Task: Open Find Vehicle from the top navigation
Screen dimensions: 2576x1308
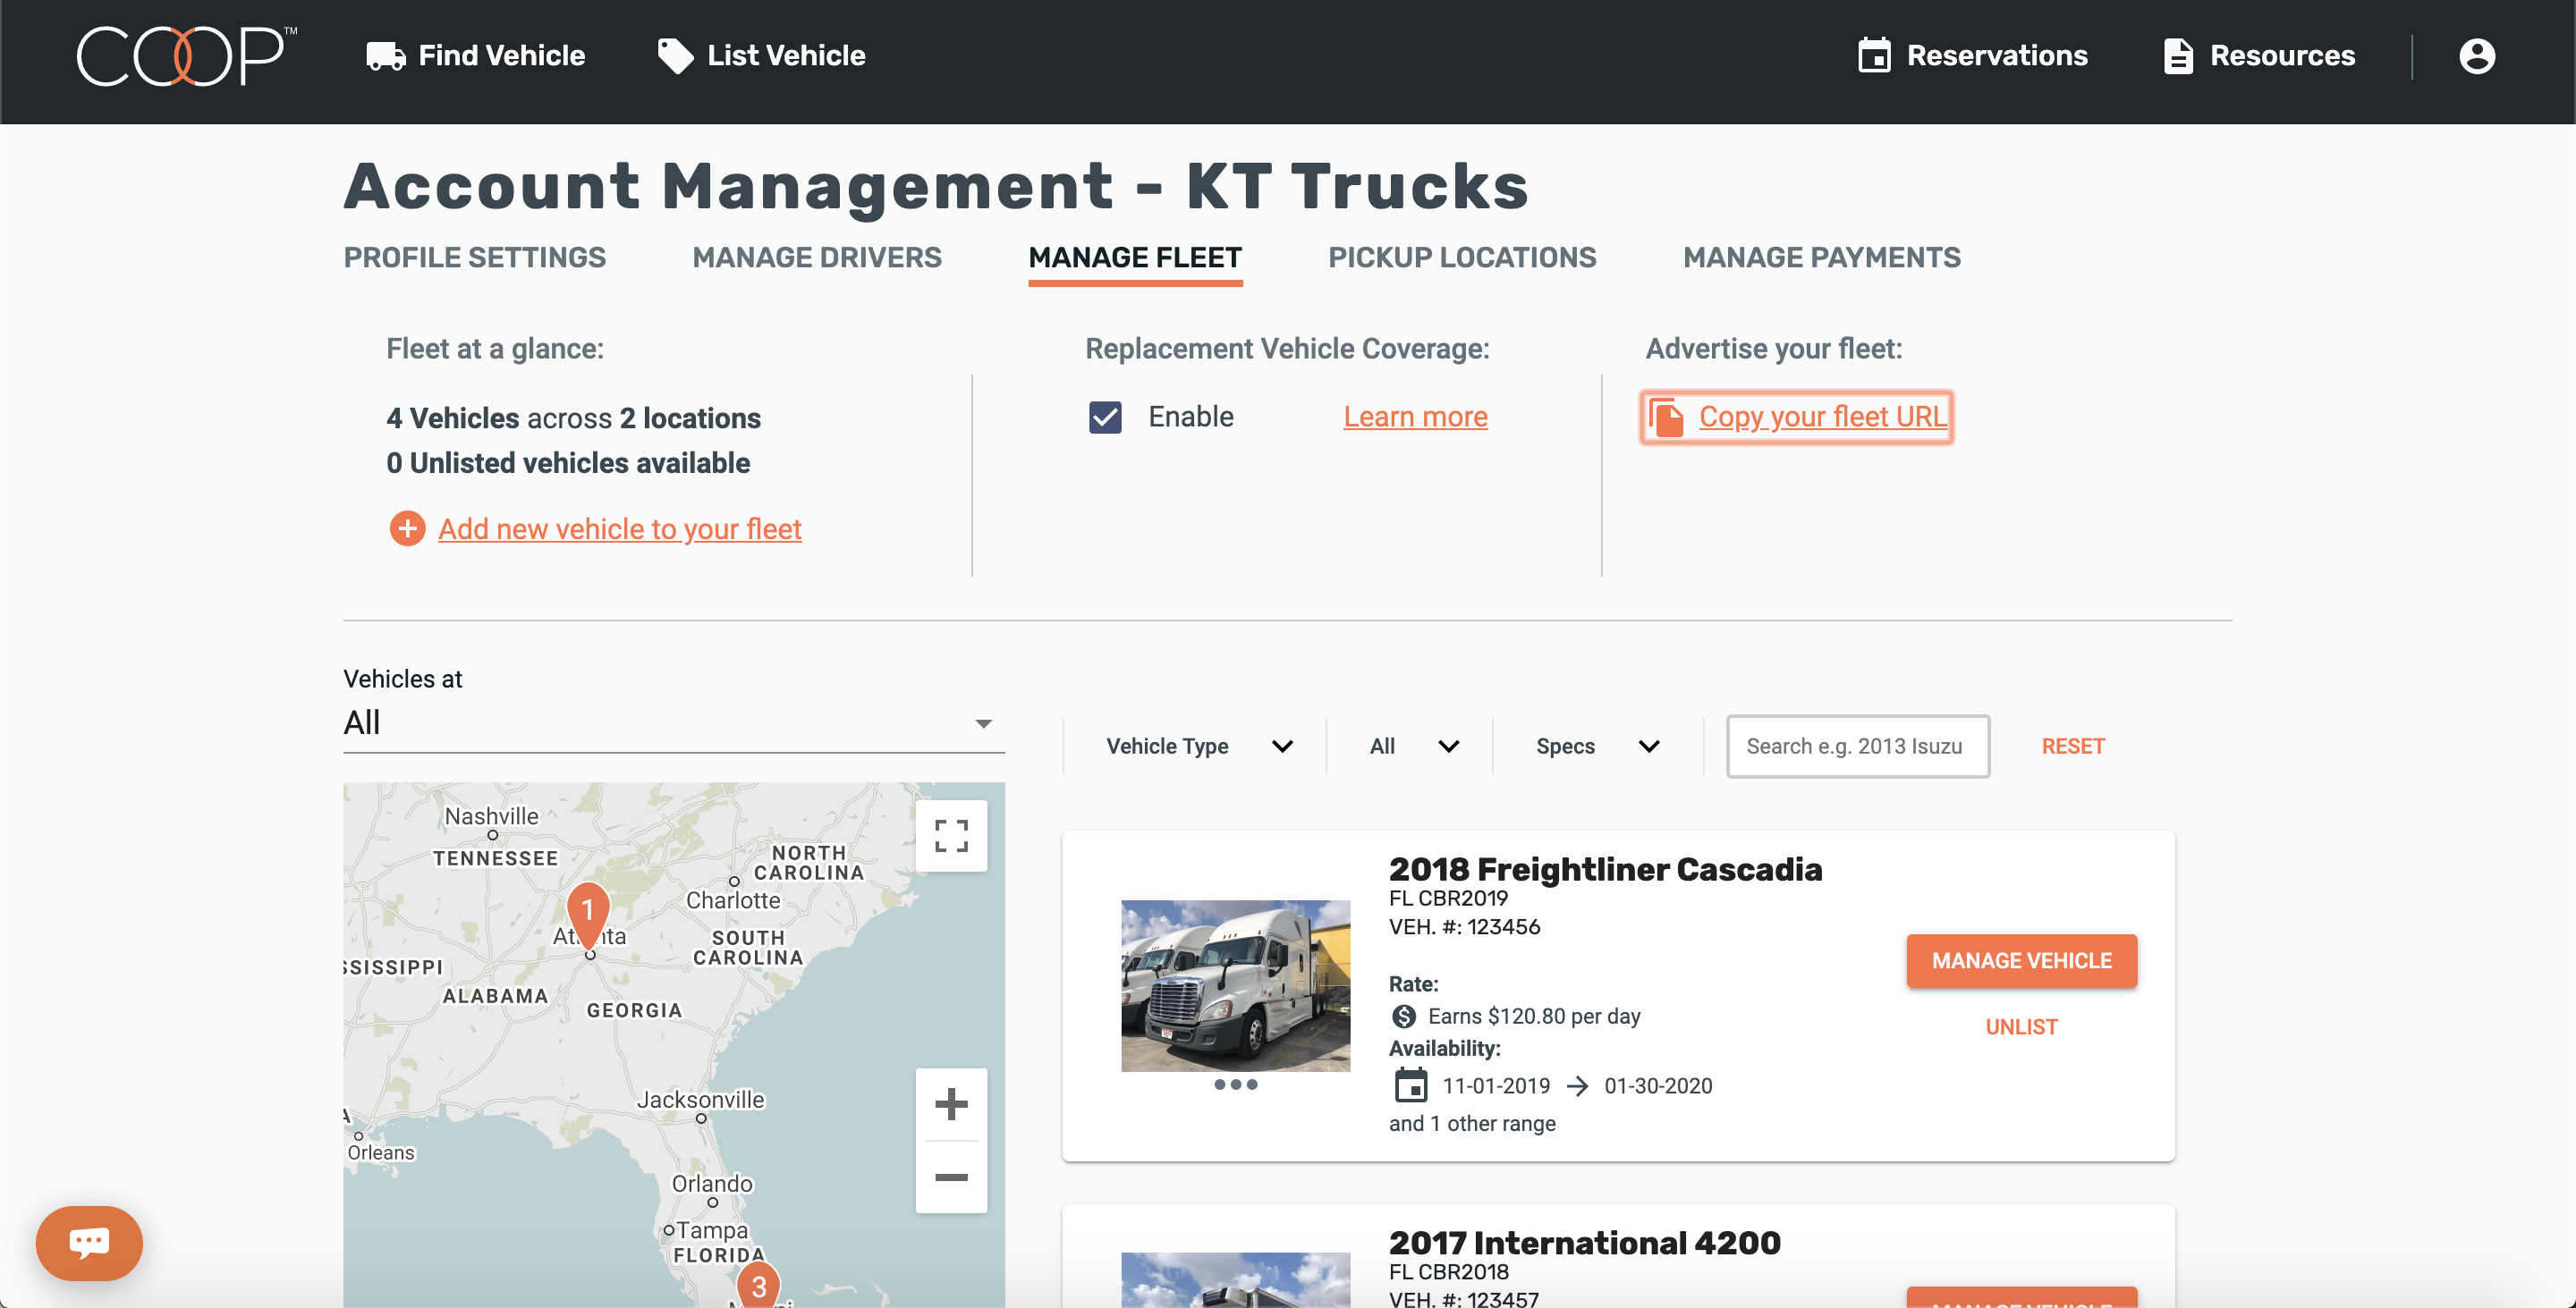Action: click(475, 56)
